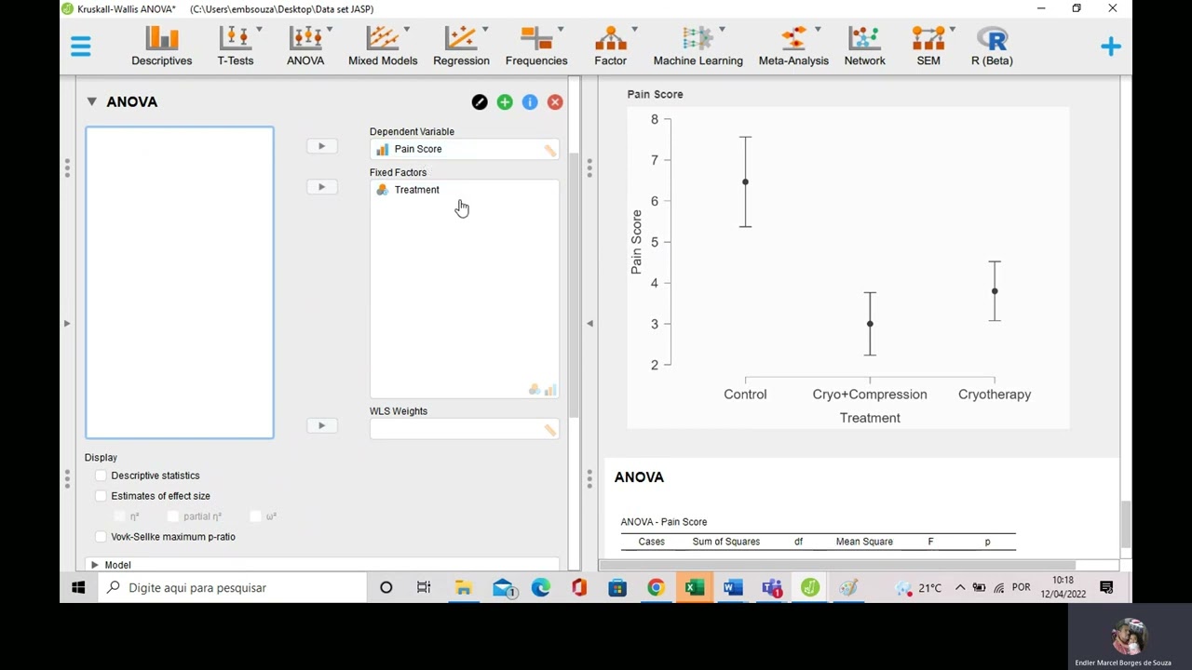The width and height of the screenshot is (1192, 670).
Task: Click the blue plus to add modules
Action: (1110, 46)
